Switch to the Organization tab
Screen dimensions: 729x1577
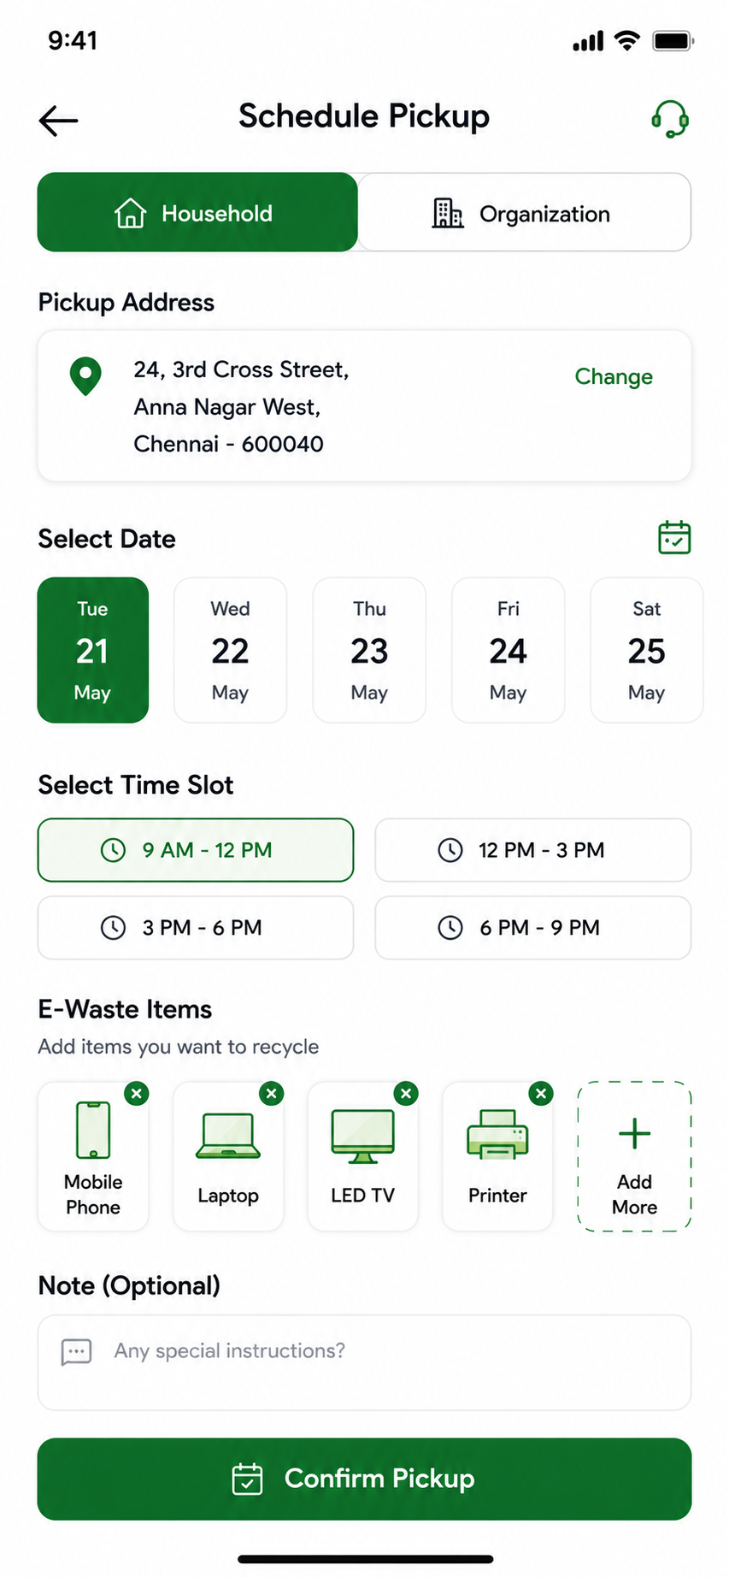pyautogui.click(x=524, y=213)
